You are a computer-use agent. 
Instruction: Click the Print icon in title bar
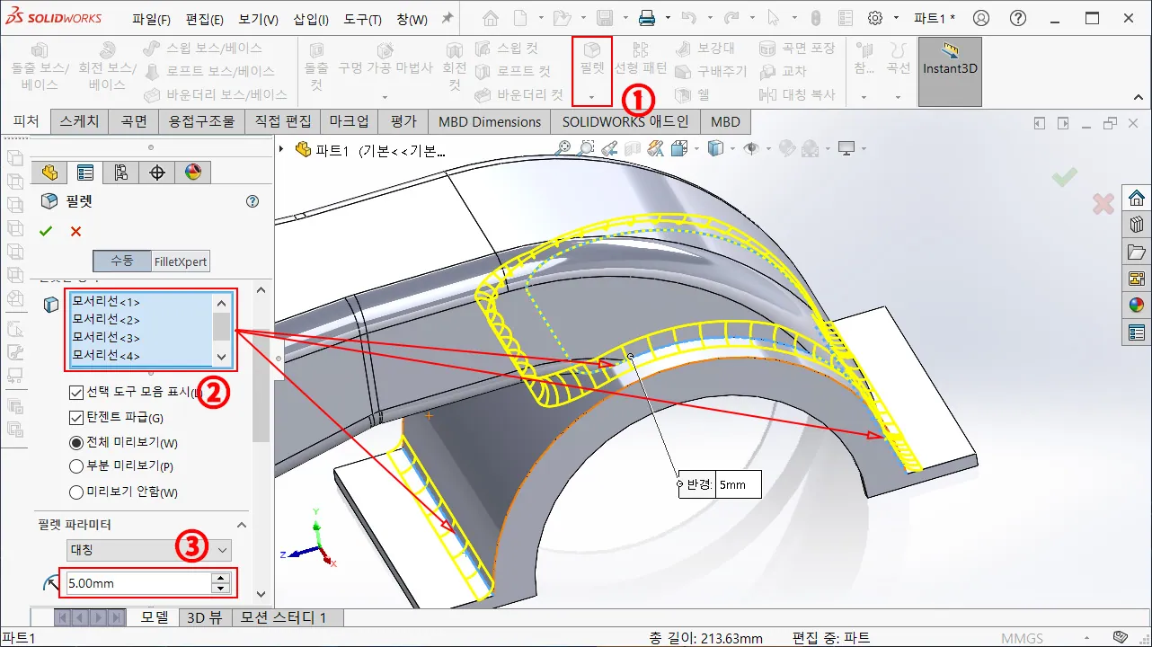pos(647,18)
